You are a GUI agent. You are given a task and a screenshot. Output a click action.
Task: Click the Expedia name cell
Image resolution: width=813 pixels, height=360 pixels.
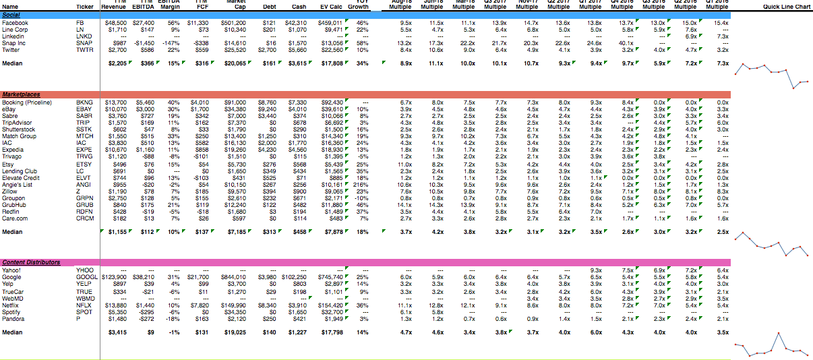tap(12, 149)
